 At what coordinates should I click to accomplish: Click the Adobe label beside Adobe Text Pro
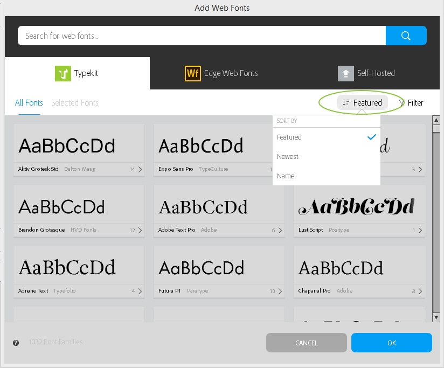209,230
